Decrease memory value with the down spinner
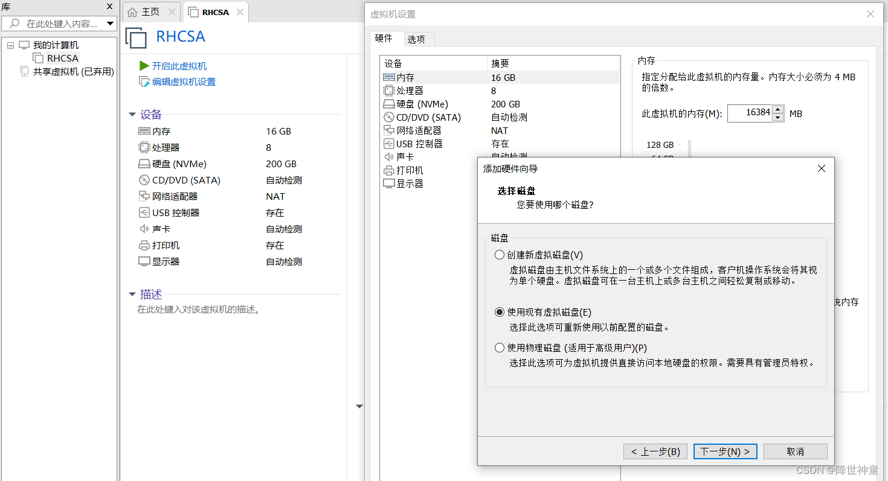Screen dimensions: 888x481 coord(778,117)
